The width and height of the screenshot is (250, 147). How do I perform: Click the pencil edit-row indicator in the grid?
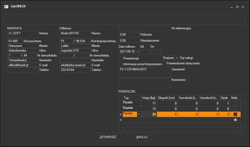tap(121, 114)
